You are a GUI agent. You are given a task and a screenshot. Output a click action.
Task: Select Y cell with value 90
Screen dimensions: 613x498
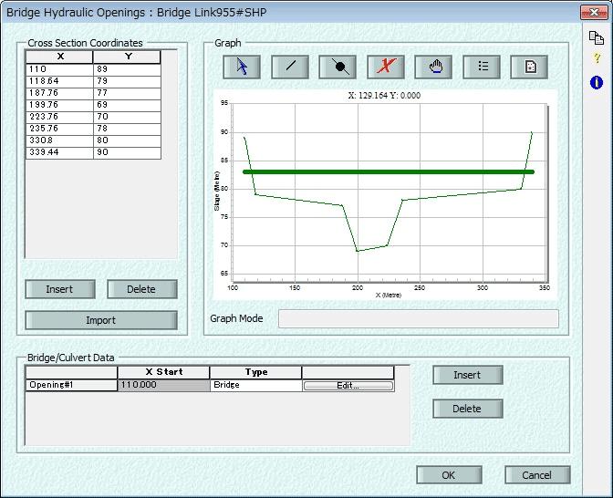click(127, 152)
